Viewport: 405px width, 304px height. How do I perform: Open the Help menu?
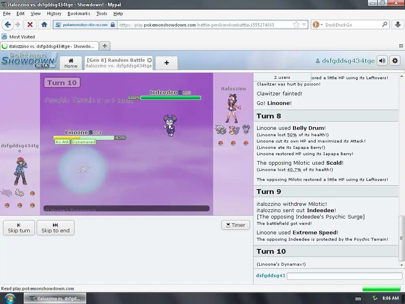118,13
